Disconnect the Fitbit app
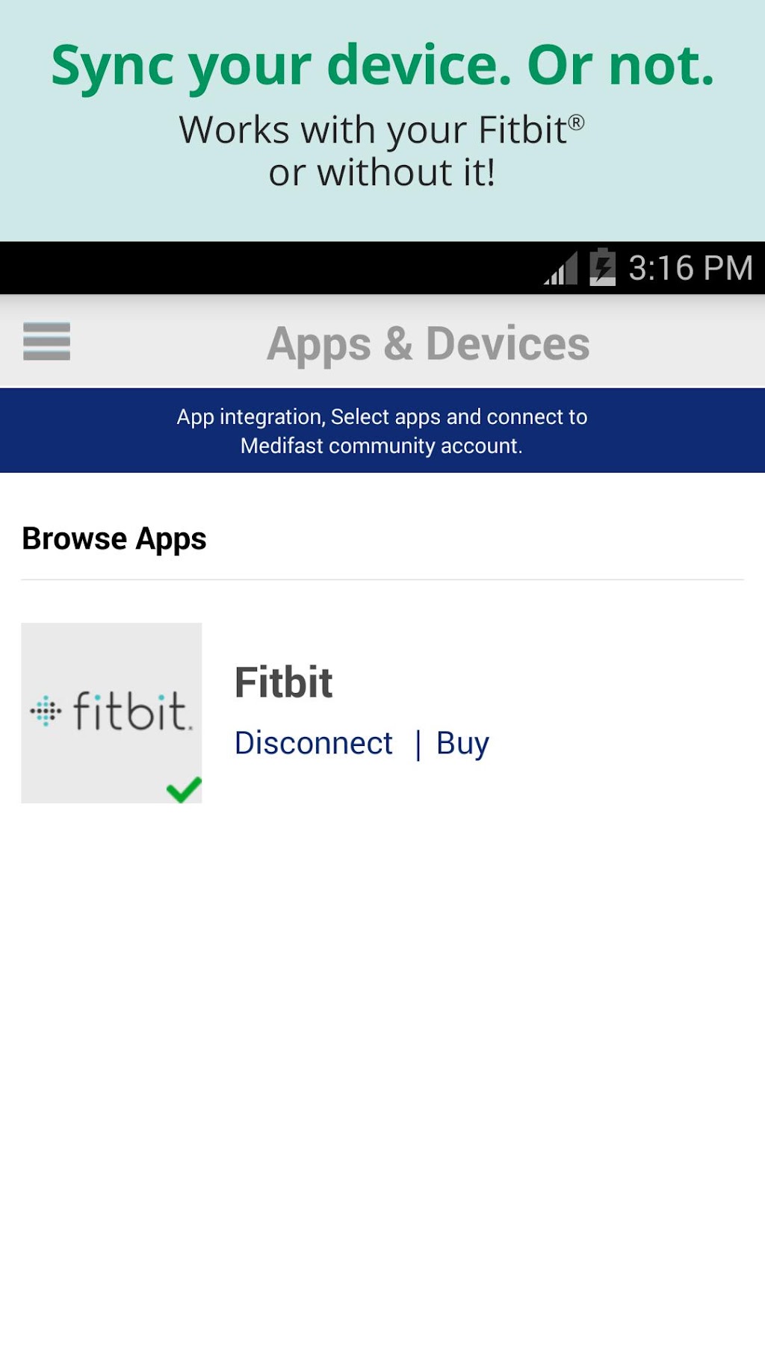This screenshot has width=765, height=1359. (313, 743)
